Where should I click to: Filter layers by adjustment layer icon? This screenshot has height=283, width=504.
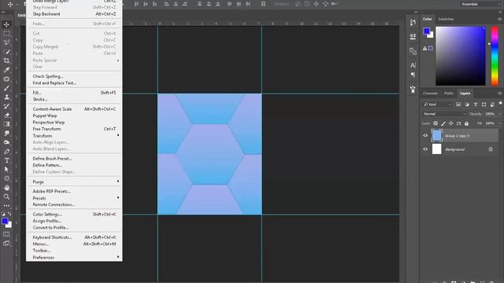tap(467, 105)
